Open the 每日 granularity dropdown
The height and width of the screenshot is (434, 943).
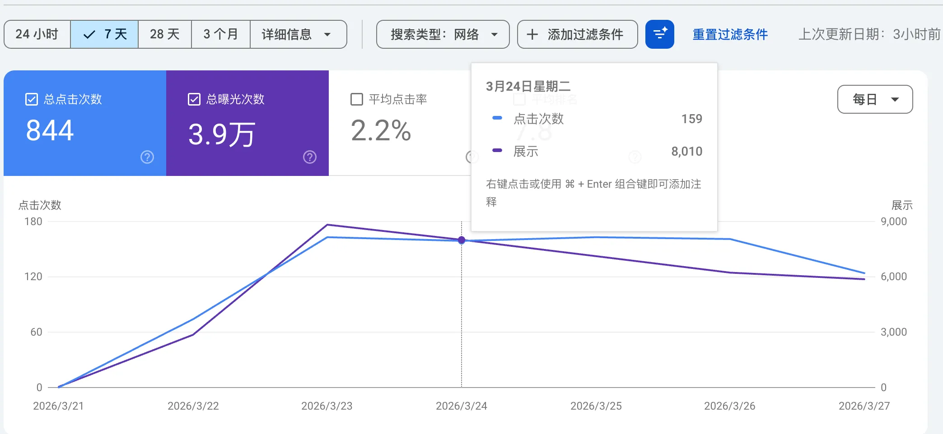(874, 99)
